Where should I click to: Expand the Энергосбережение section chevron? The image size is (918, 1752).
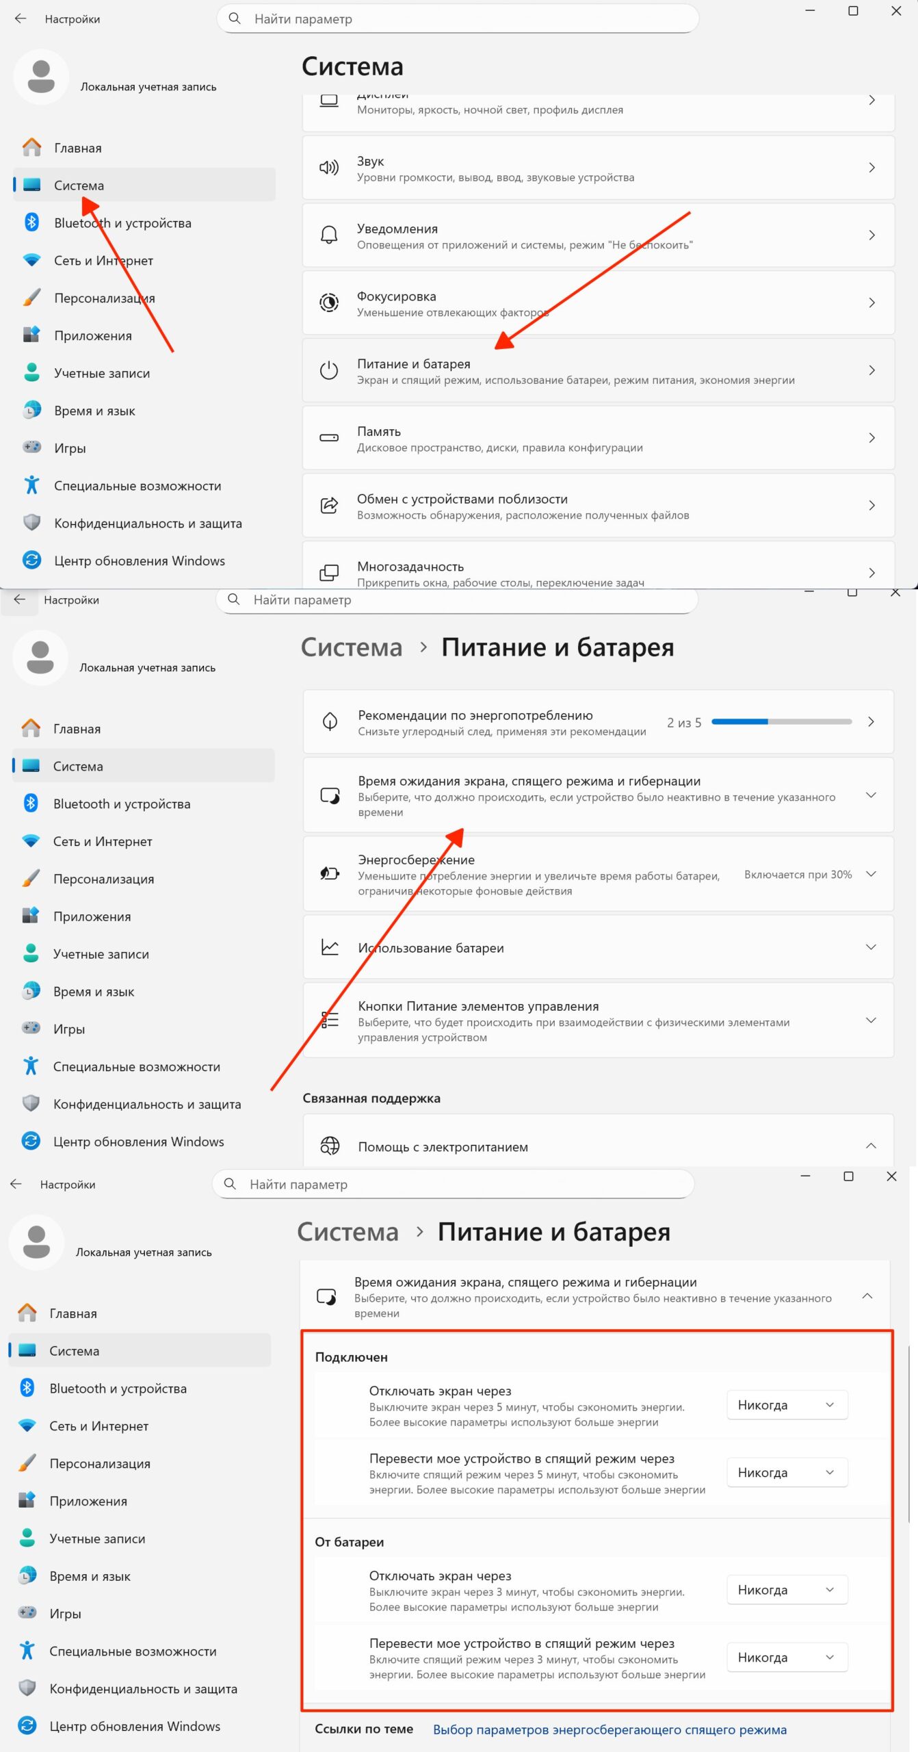(871, 874)
